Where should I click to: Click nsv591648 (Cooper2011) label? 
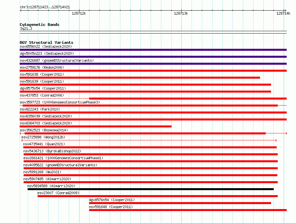tap(111, 207)
